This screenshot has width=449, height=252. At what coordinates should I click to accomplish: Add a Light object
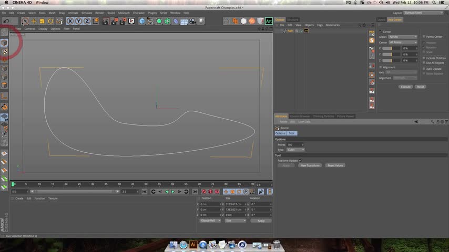201,21
